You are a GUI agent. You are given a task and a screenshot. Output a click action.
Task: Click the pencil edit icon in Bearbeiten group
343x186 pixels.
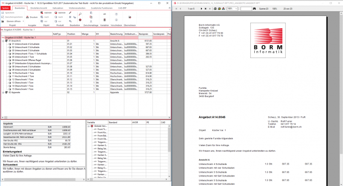click(70, 13)
